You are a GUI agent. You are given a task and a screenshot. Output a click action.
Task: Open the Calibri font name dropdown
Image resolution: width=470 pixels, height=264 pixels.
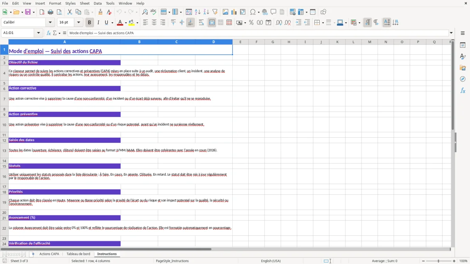(x=50, y=23)
